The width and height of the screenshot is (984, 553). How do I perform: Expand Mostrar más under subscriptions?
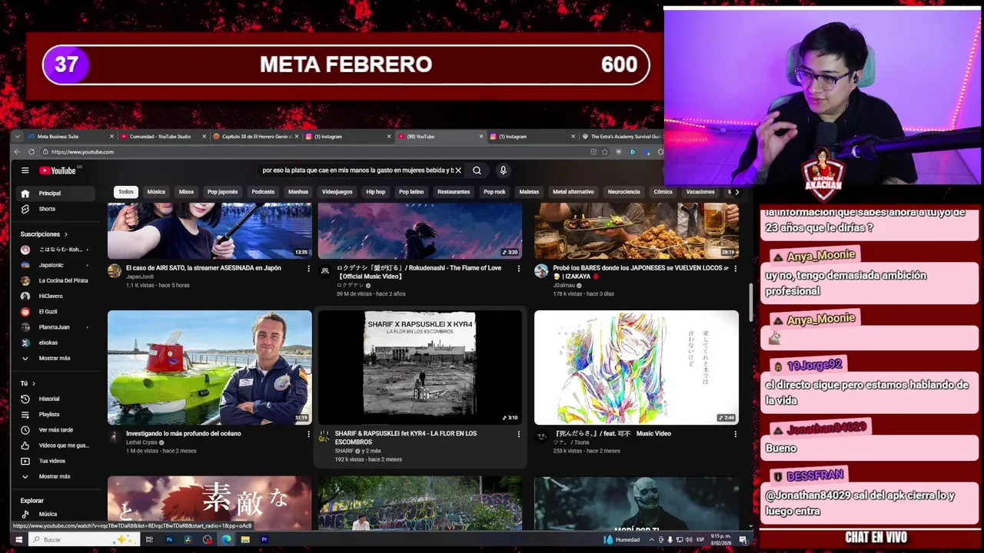(55, 358)
